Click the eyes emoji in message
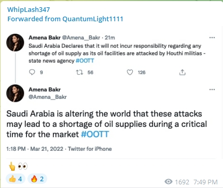This screenshot has width=223, height=188. click(x=23, y=166)
